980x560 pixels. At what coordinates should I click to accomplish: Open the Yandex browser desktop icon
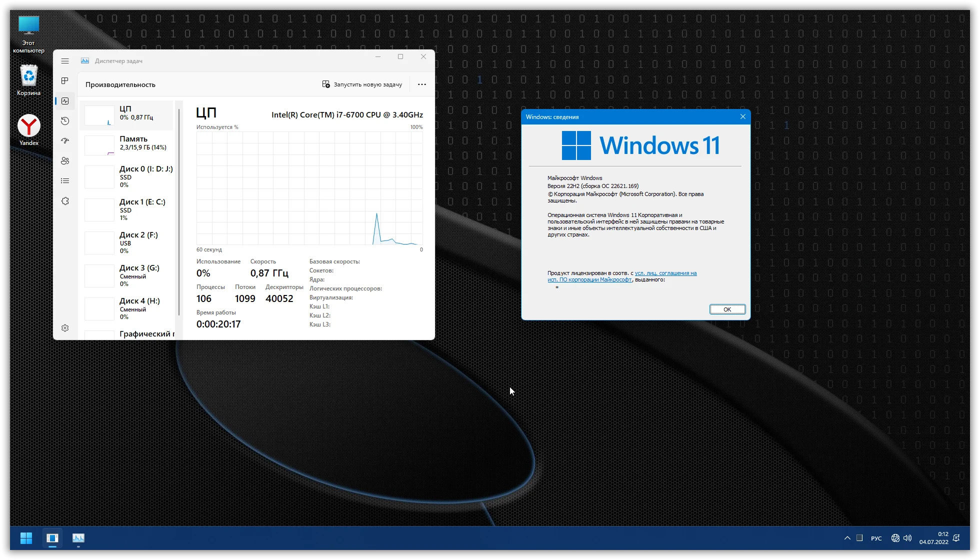click(x=29, y=129)
